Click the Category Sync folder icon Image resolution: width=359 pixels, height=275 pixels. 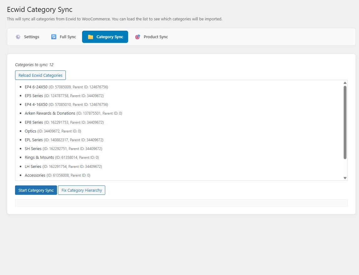click(x=91, y=37)
